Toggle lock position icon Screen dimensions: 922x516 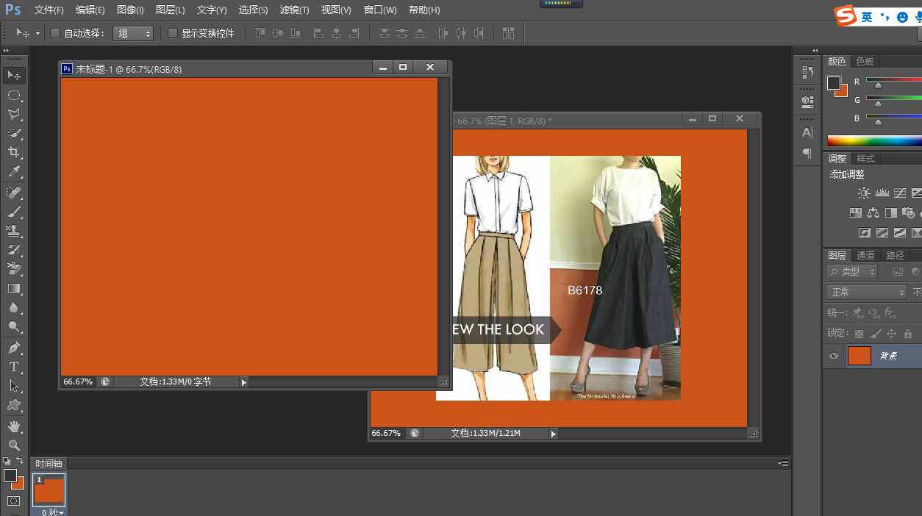891,334
